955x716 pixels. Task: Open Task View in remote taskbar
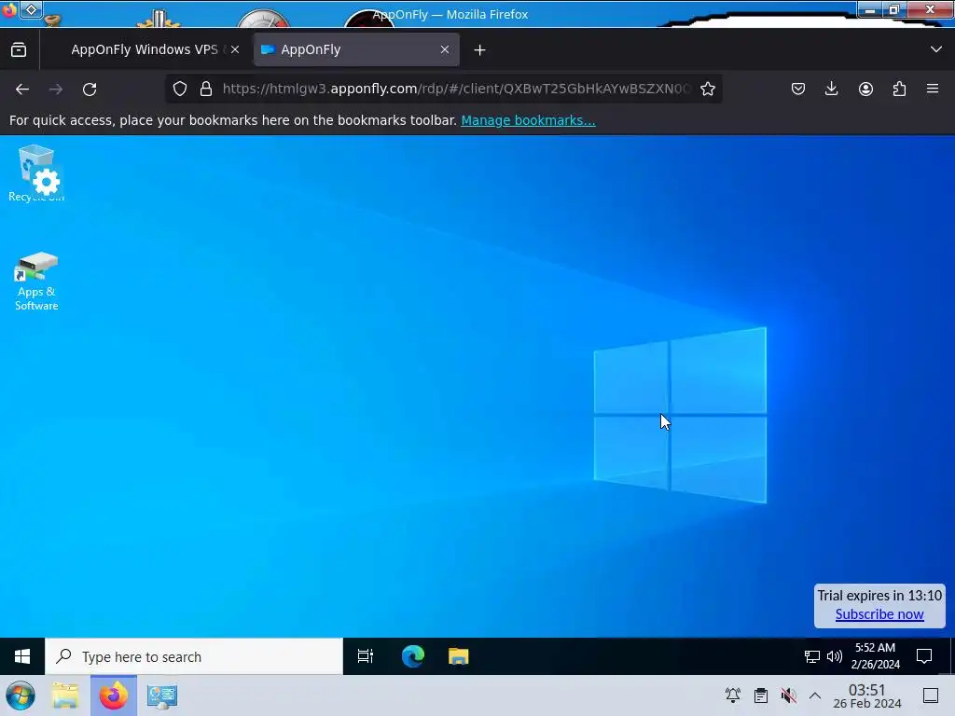click(x=366, y=656)
